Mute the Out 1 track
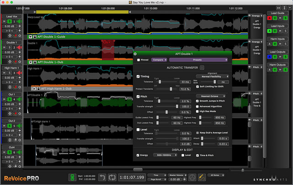The image size is (293, 185). 4,99
